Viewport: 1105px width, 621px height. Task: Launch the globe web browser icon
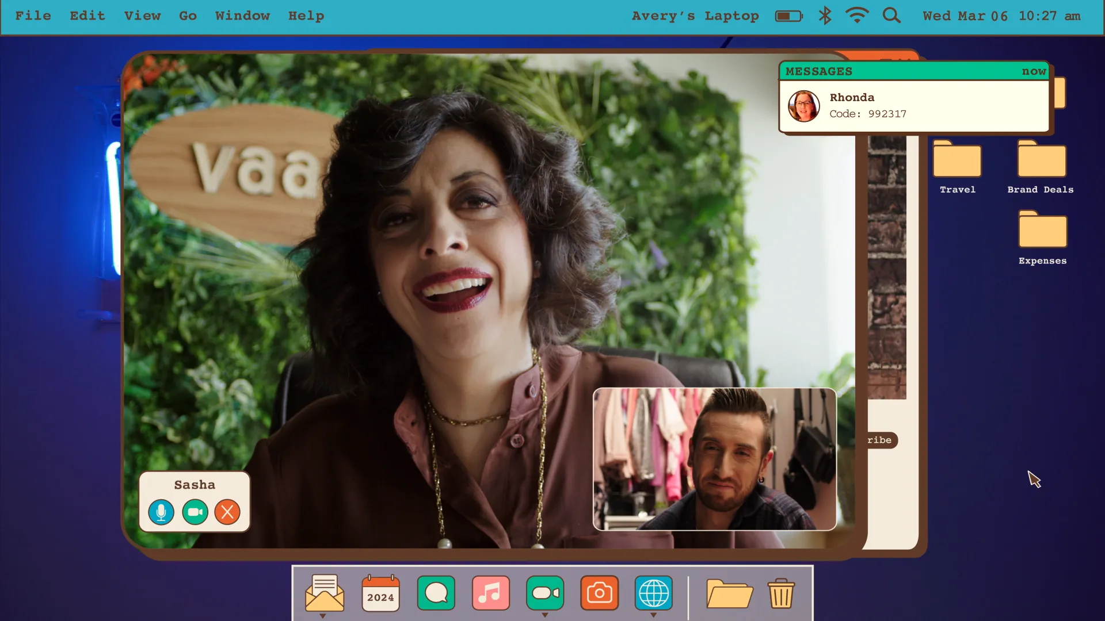pos(654,593)
